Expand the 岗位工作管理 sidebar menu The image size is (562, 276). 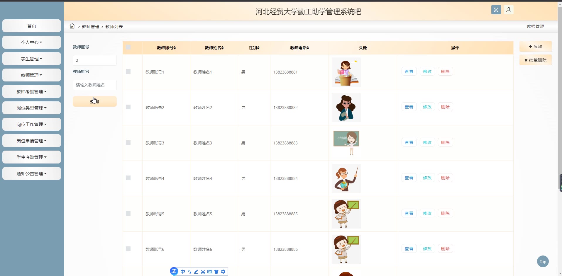click(32, 124)
